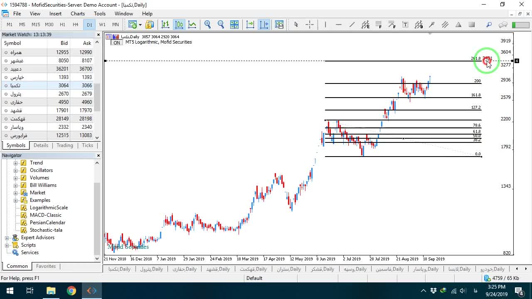Switch chart to line chart mode

pos(192,25)
